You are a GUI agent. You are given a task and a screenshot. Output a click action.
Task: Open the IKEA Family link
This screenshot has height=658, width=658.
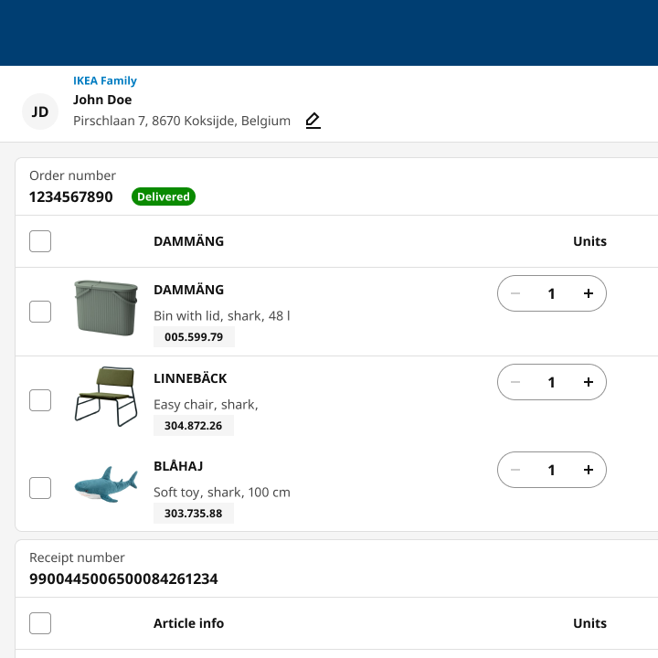tap(105, 80)
